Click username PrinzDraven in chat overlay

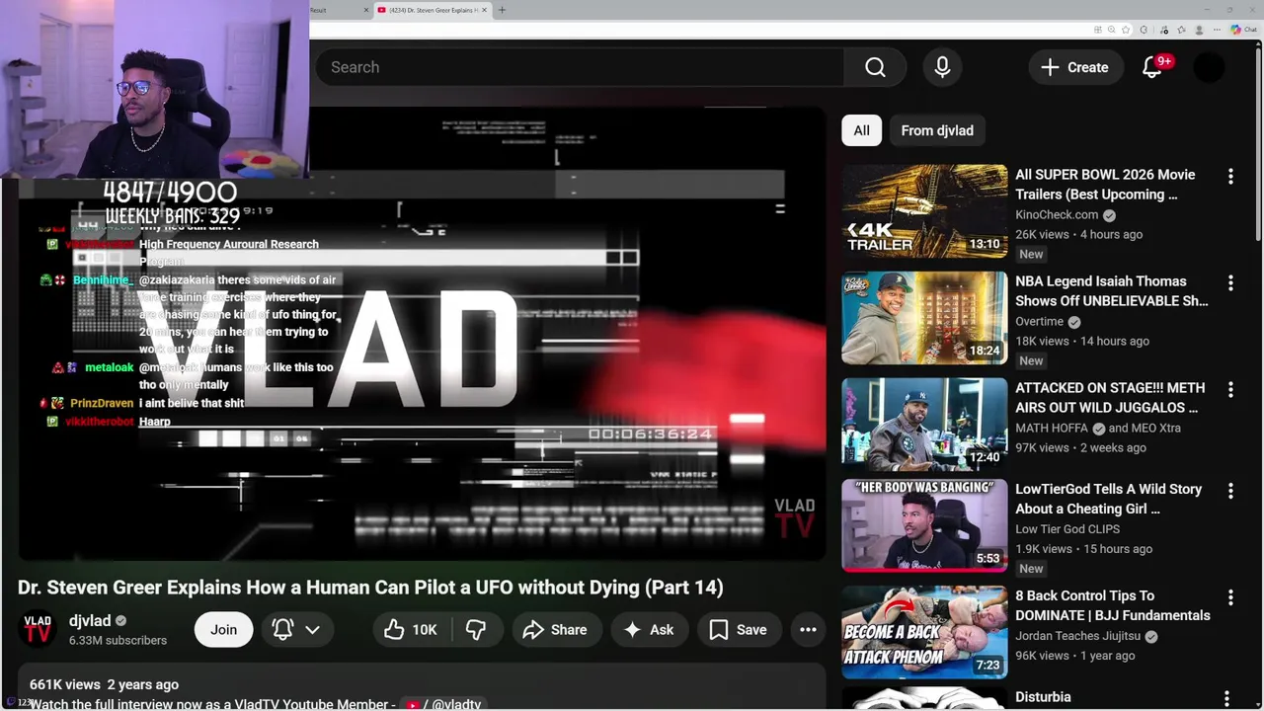point(102,403)
